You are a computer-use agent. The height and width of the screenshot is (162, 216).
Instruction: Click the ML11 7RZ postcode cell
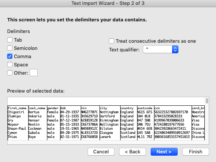pos(145,137)
